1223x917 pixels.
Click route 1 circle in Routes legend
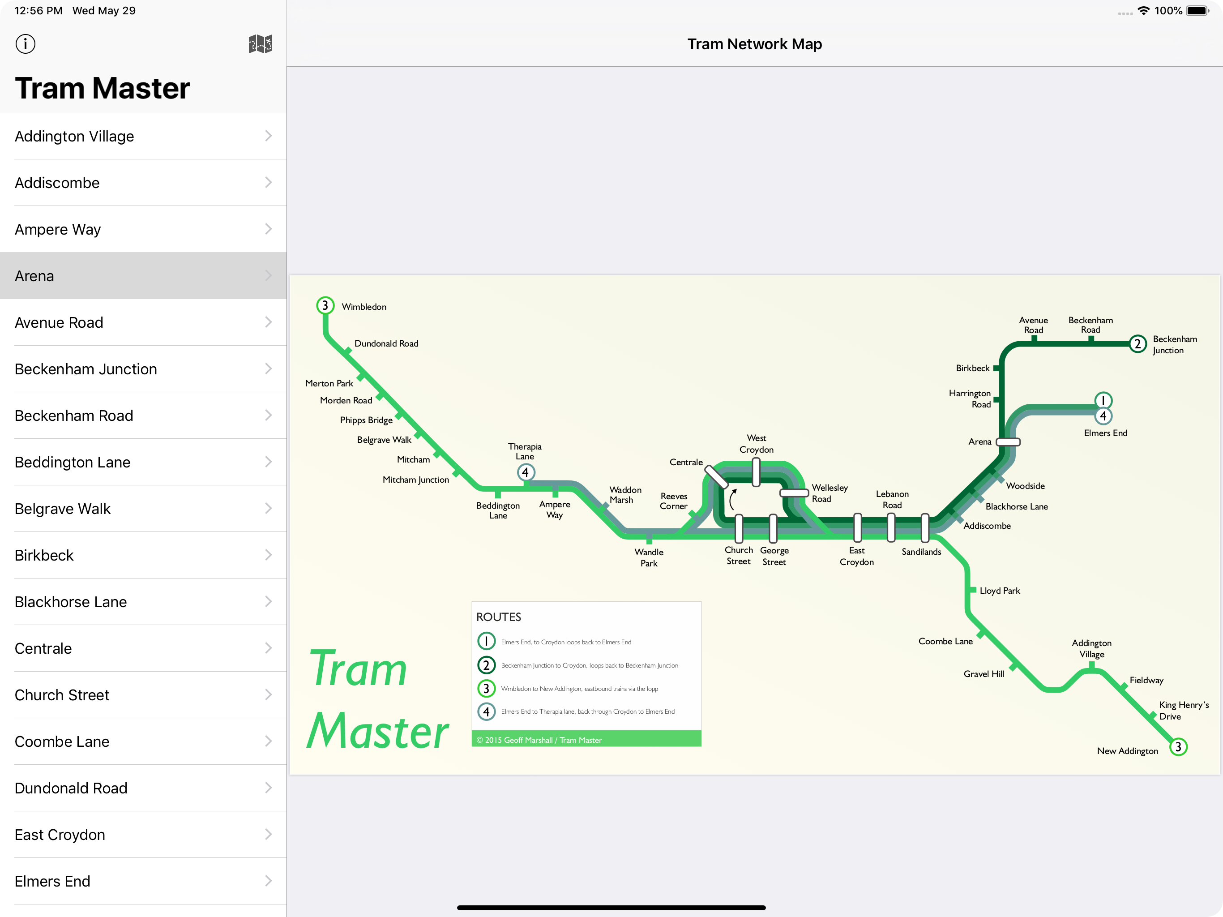[x=486, y=641]
